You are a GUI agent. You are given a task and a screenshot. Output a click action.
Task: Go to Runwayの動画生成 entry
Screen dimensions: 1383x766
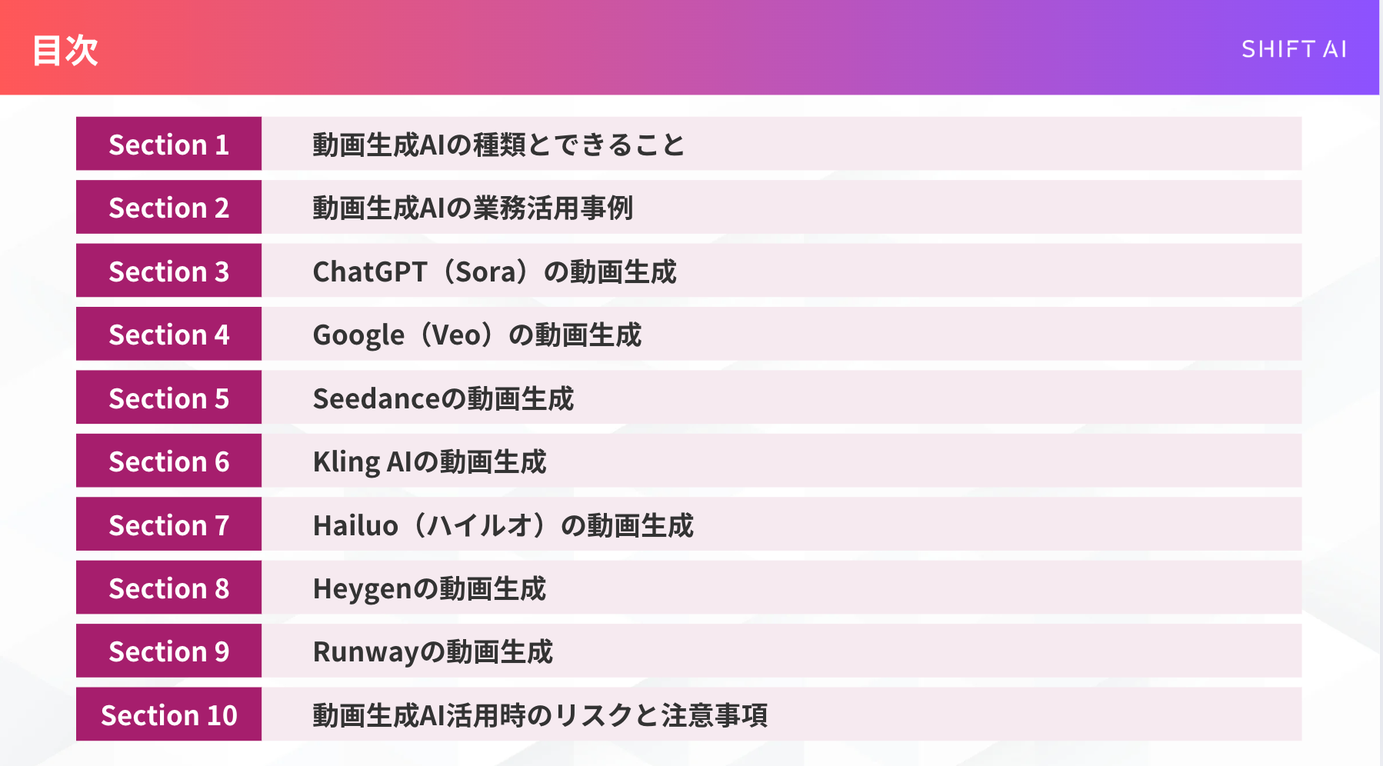[x=432, y=651]
